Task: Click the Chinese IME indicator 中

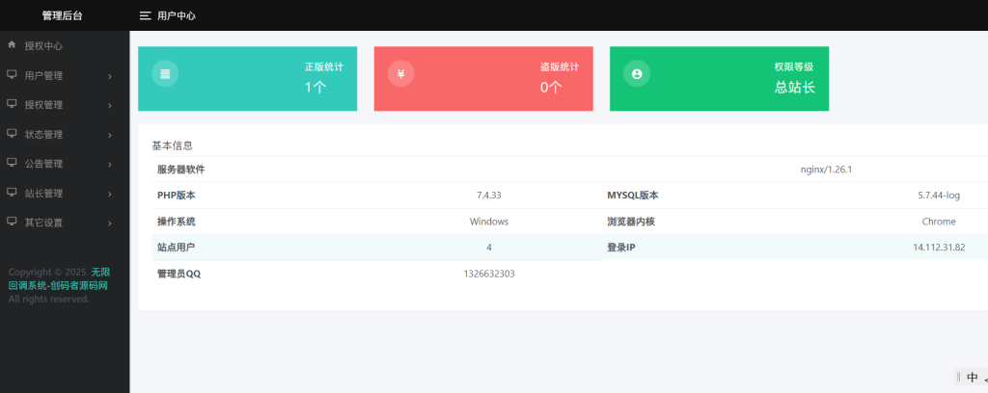Action: point(972,378)
